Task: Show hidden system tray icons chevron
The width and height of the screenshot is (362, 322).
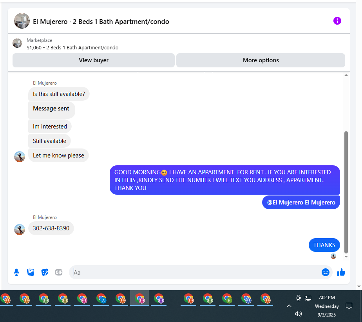Action: coord(289,306)
